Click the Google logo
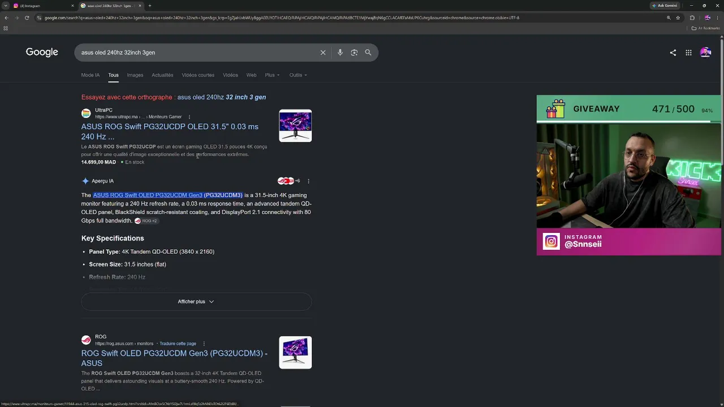724x407 pixels. (42, 53)
